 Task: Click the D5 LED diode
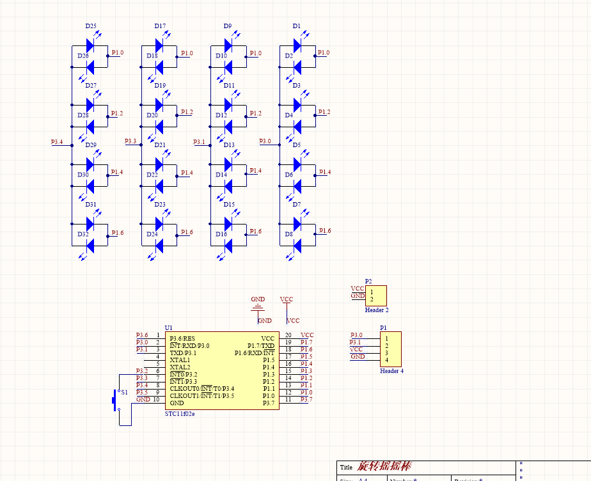(297, 164)
